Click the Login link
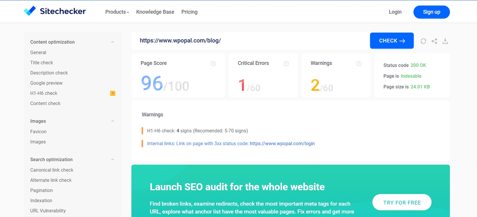Screen dimensions: 477x217 point(395,12)
